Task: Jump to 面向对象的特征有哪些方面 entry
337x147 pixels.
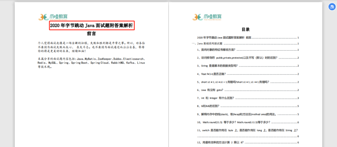Action: point(248,50)
